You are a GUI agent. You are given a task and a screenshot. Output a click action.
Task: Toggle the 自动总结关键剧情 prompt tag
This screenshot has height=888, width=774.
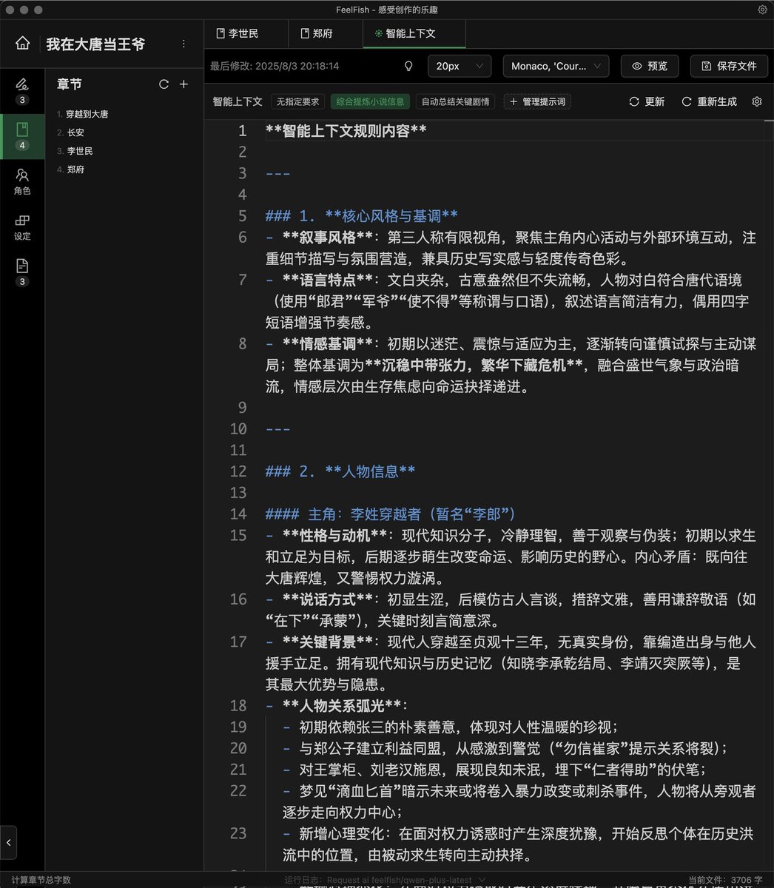[456, 101]
